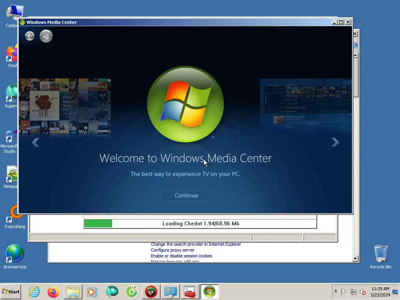Click the green Windows Media Center home button
400x300 pixels.
click(46, 36)
